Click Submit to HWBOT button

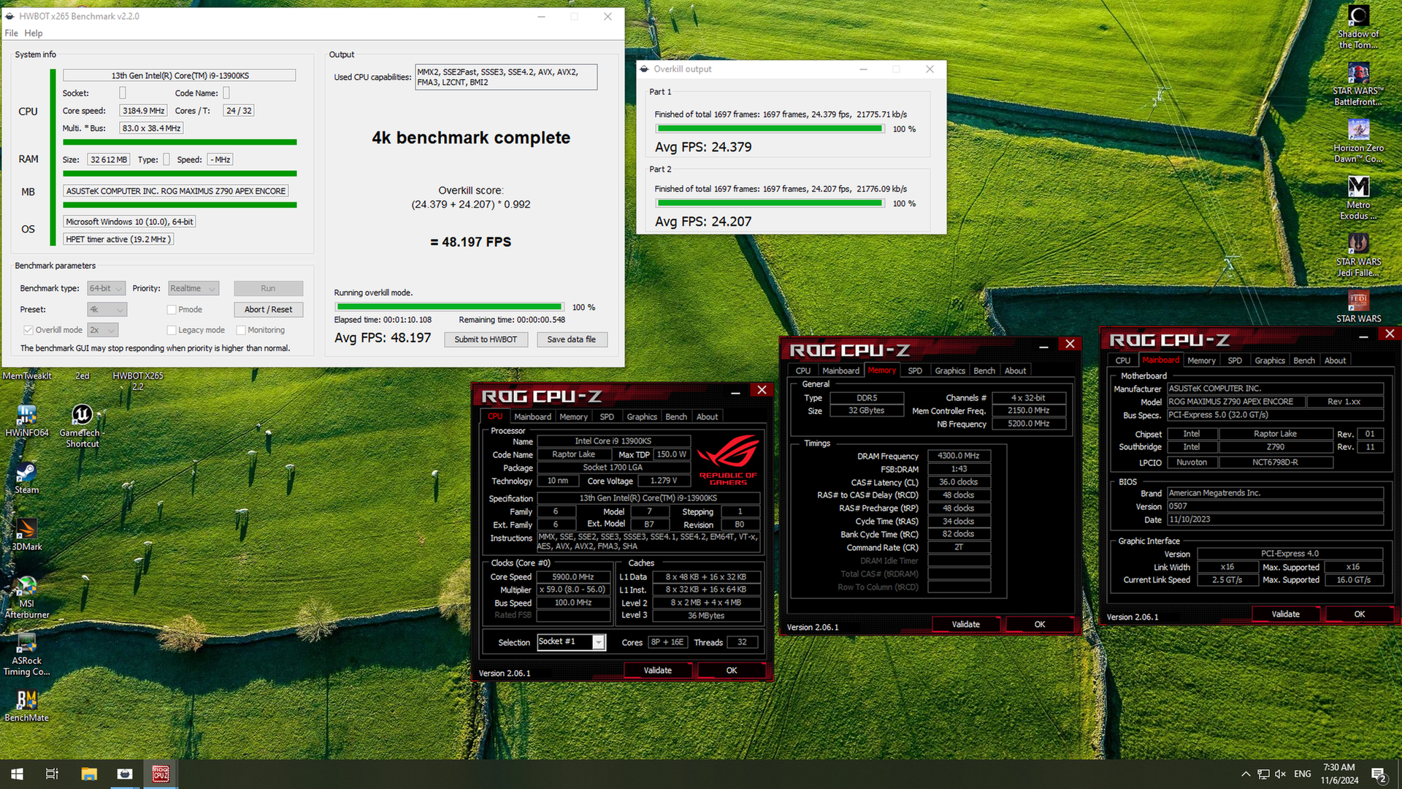486,340
